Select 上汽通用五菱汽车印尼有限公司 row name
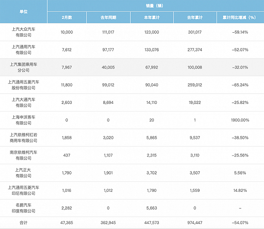 click(x=23, y=190)
